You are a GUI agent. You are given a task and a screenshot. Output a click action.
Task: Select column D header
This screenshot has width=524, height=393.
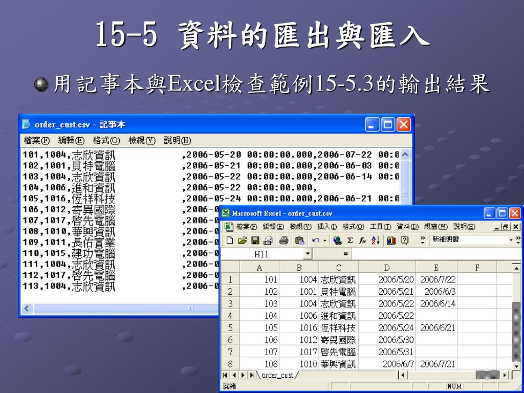[387, 267]
